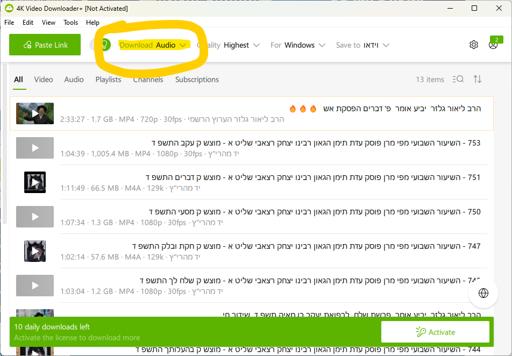Play the item 750 thumbnail
The width and height of the screenshot is (512, 356).
[x=35, y=217]
